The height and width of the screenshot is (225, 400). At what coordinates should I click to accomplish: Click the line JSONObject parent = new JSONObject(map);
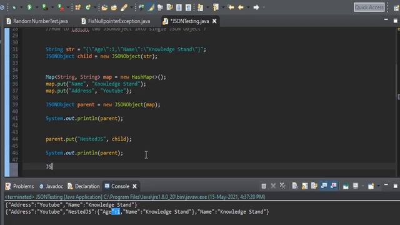click(102, 104)
